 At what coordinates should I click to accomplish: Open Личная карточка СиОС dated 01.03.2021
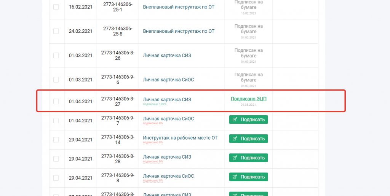point(168,80)
